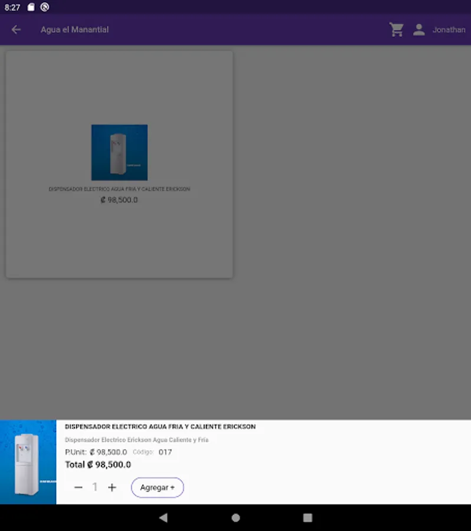Tap the Android recent apps button
This screenshot has height=531, width=471.
[308, 517]
